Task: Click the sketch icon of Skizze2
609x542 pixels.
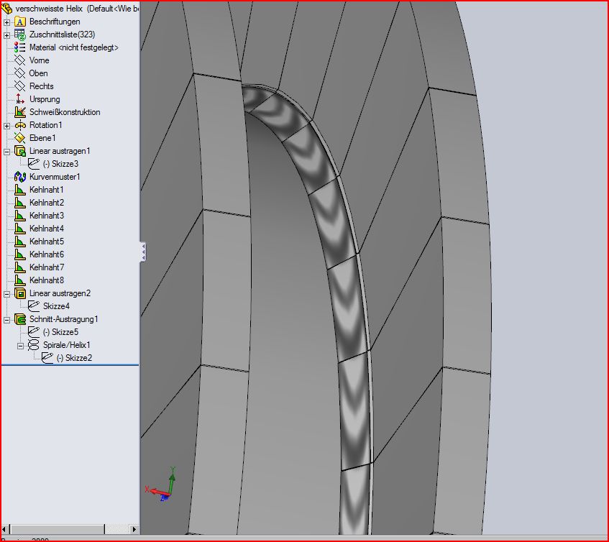Action: [47, 357]
